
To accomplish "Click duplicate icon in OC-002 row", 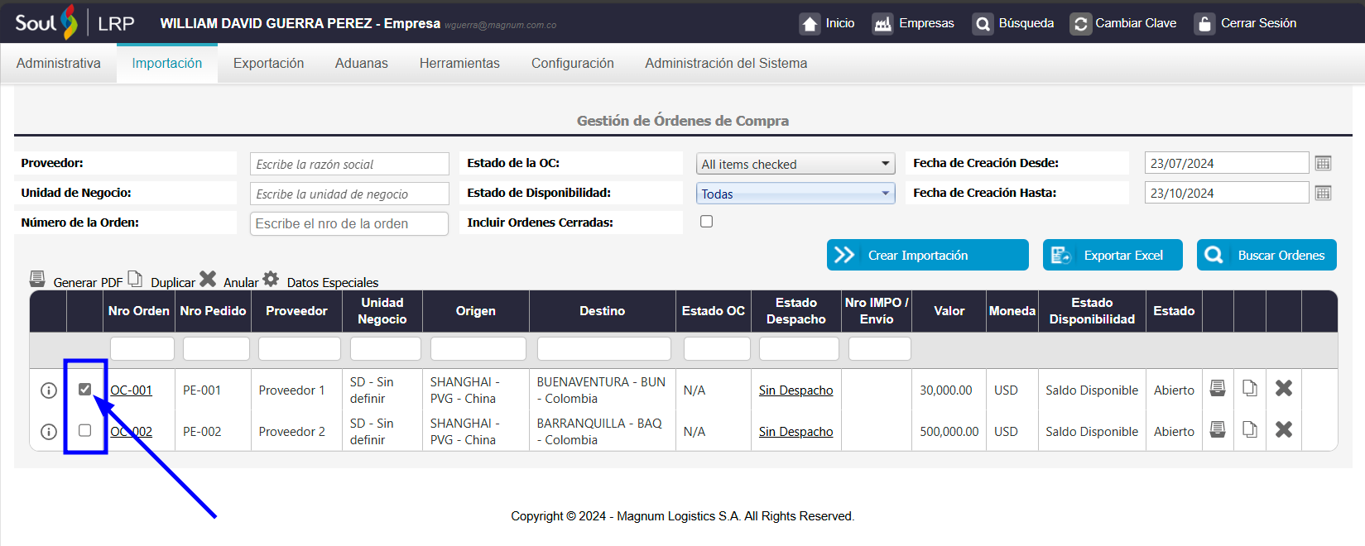I will coord(1249,429).
